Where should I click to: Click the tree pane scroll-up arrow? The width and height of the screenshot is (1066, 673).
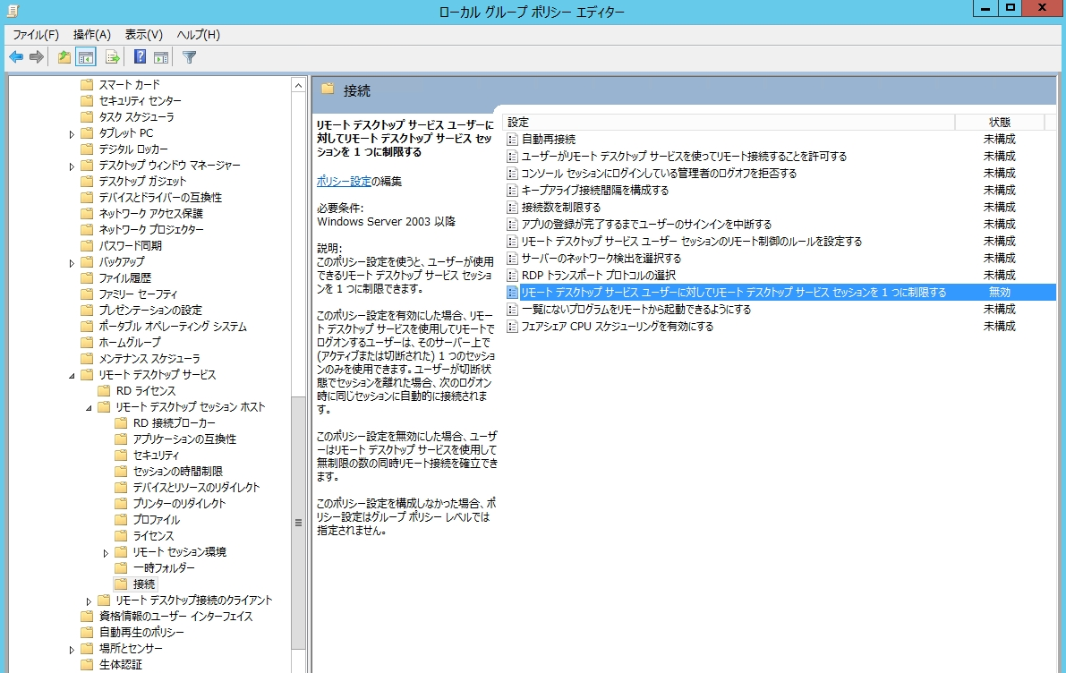coord(298,85)
